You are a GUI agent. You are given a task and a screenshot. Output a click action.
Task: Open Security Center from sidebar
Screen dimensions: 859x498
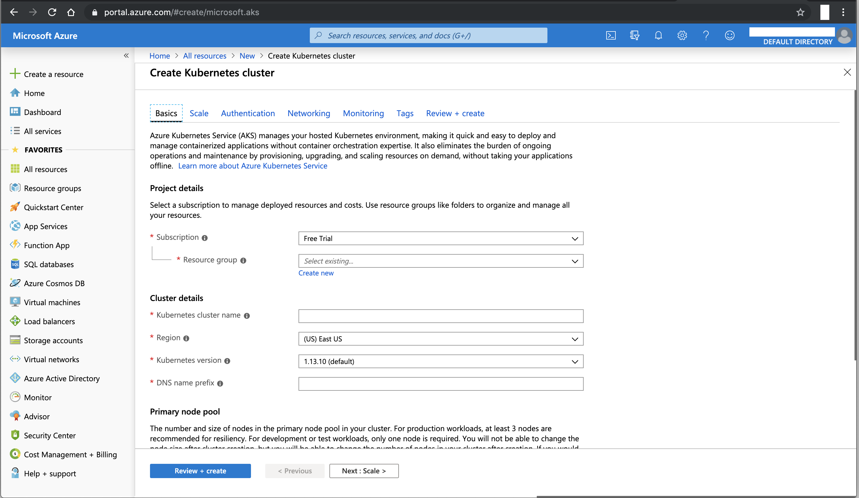click(x=50, y=435)
